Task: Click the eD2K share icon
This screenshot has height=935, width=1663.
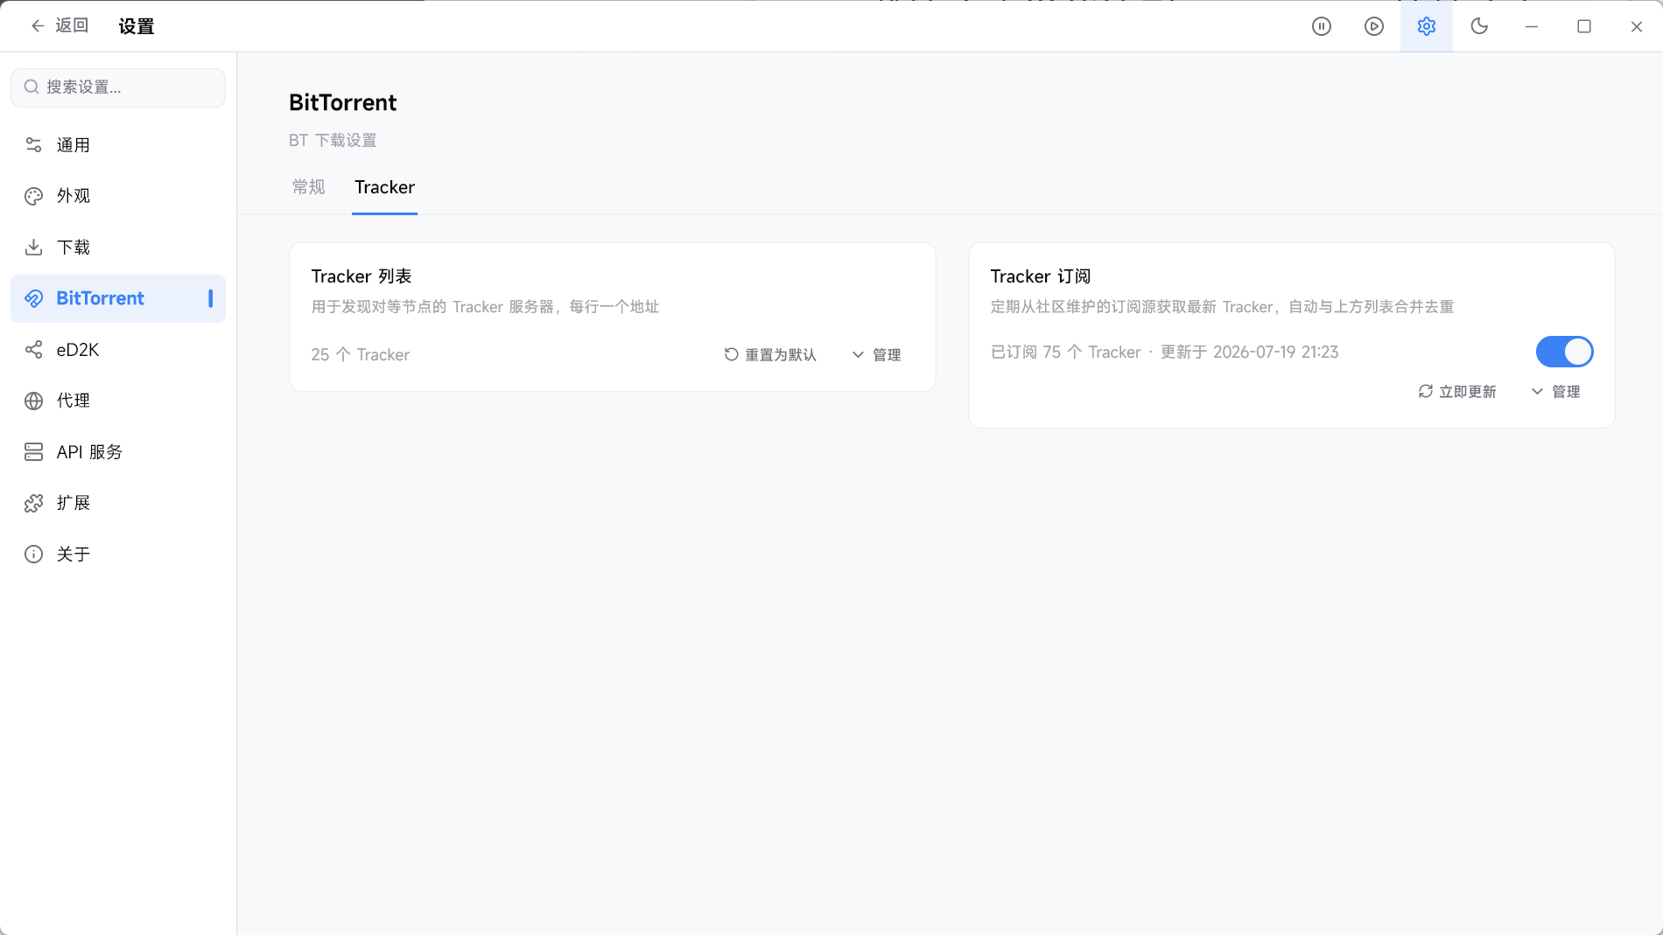Action: click(33, 350)
